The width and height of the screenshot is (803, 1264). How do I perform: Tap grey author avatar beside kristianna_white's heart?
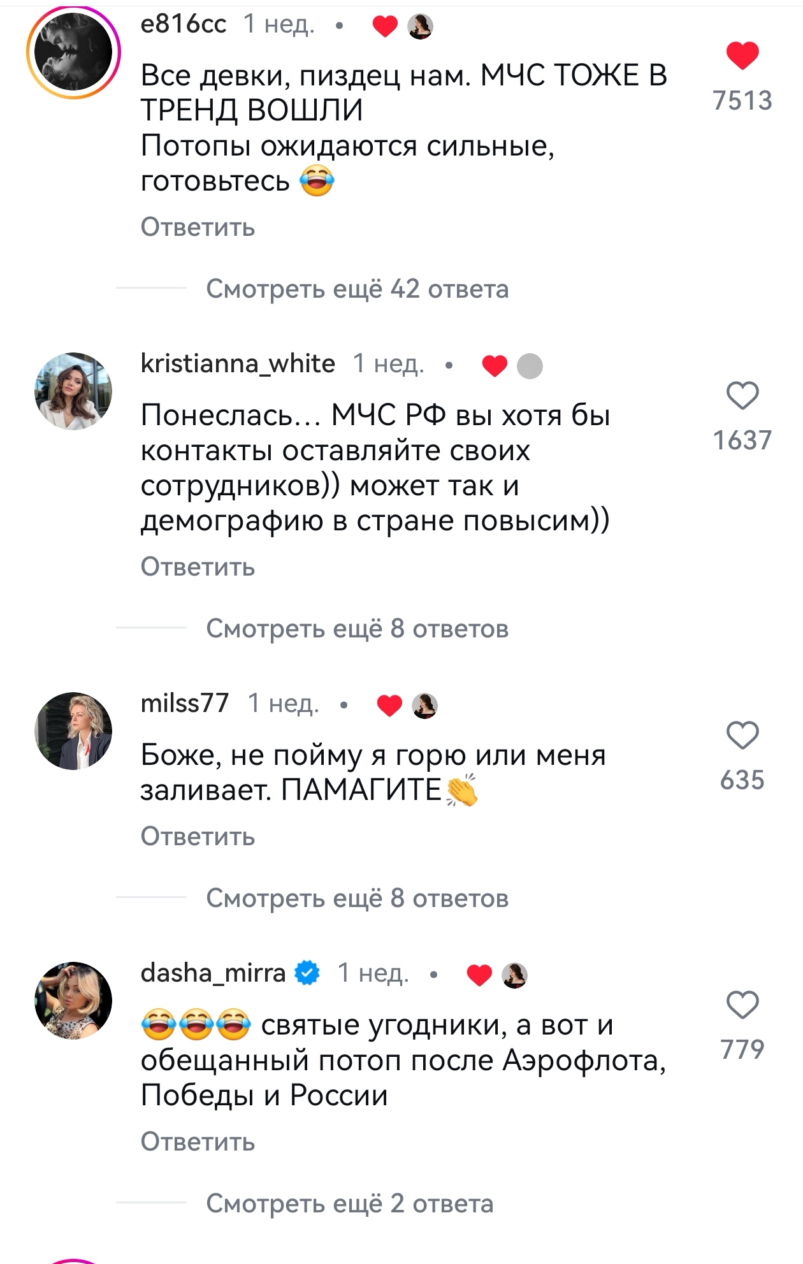530,366
